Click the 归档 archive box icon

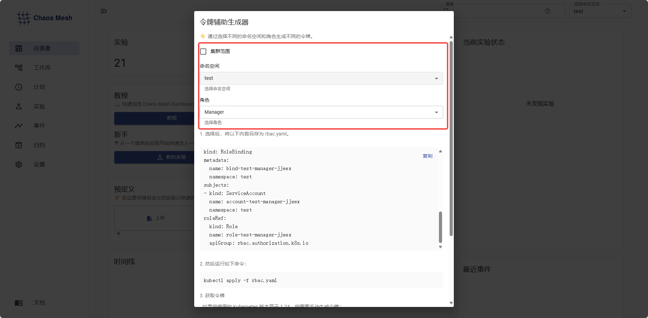(19, 145)
